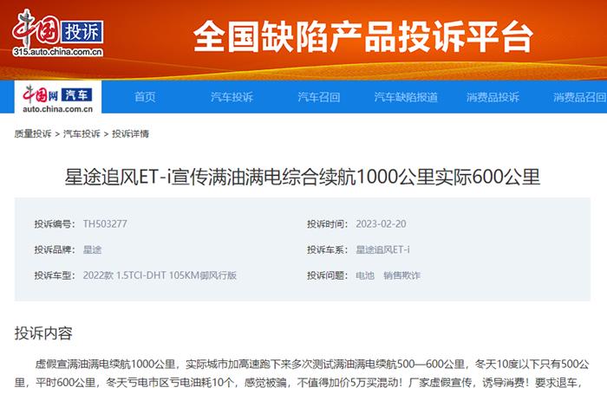Click the car series 星途追风ET-i
This screenshot has width=607, height=394.
(x=382, y=249)
